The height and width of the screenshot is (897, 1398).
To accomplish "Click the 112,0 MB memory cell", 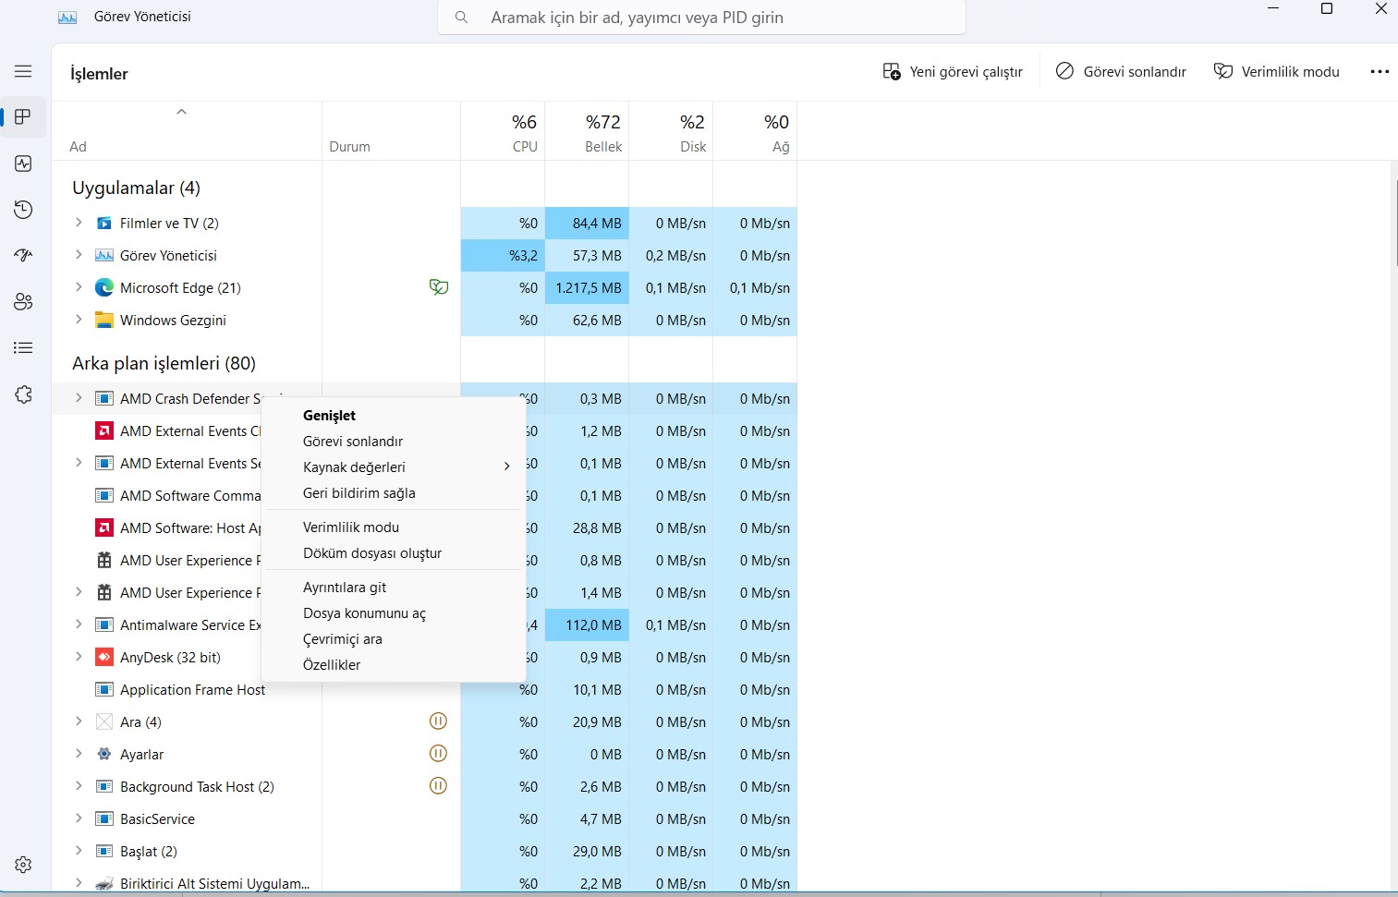I will pos(587,625).
